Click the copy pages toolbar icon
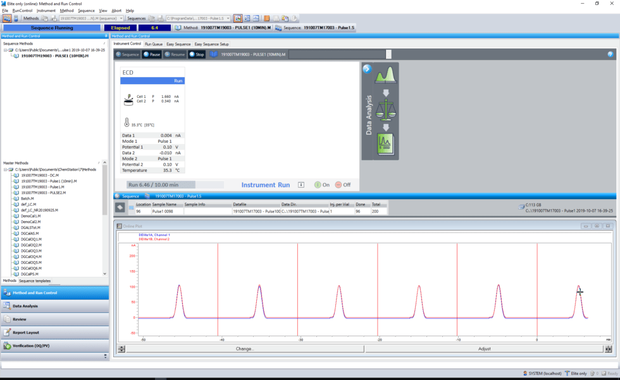The image size is (620, 380). click(x=285, y=18)
